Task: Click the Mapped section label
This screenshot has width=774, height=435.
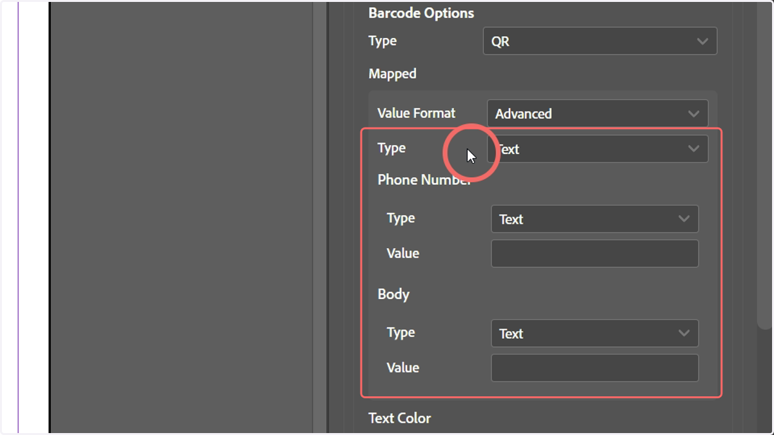Action: (x=392, y=73)
